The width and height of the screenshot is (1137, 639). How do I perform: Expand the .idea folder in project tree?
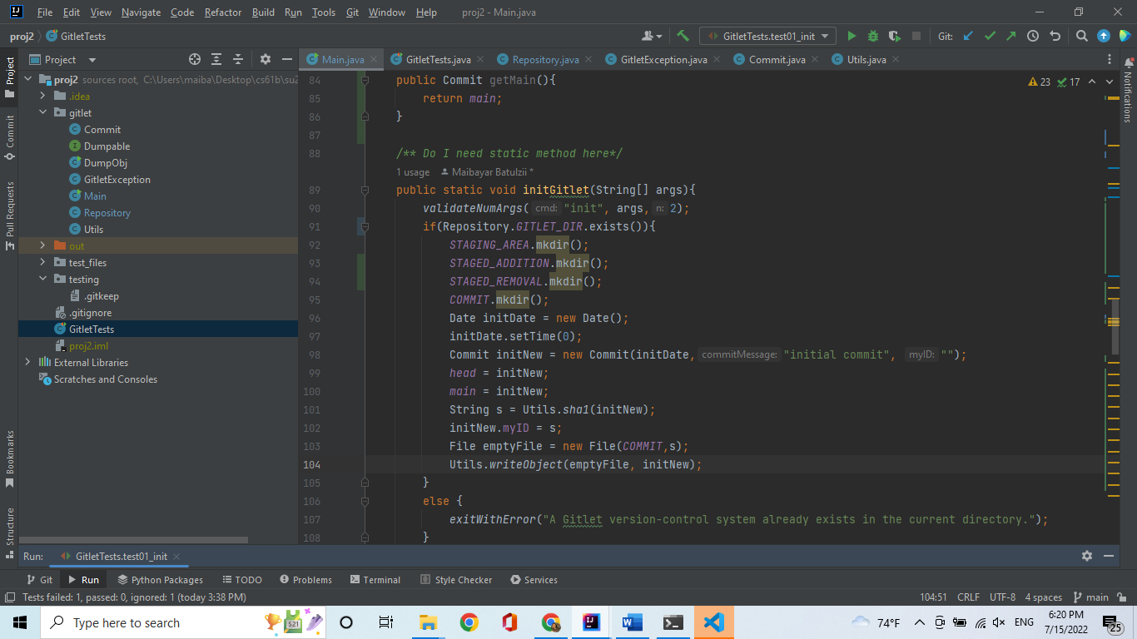click(42, 97)
